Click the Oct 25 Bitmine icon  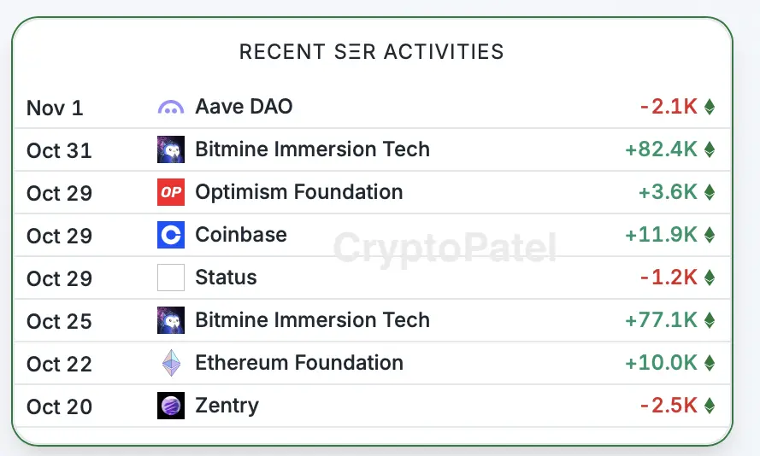[171, 320]
